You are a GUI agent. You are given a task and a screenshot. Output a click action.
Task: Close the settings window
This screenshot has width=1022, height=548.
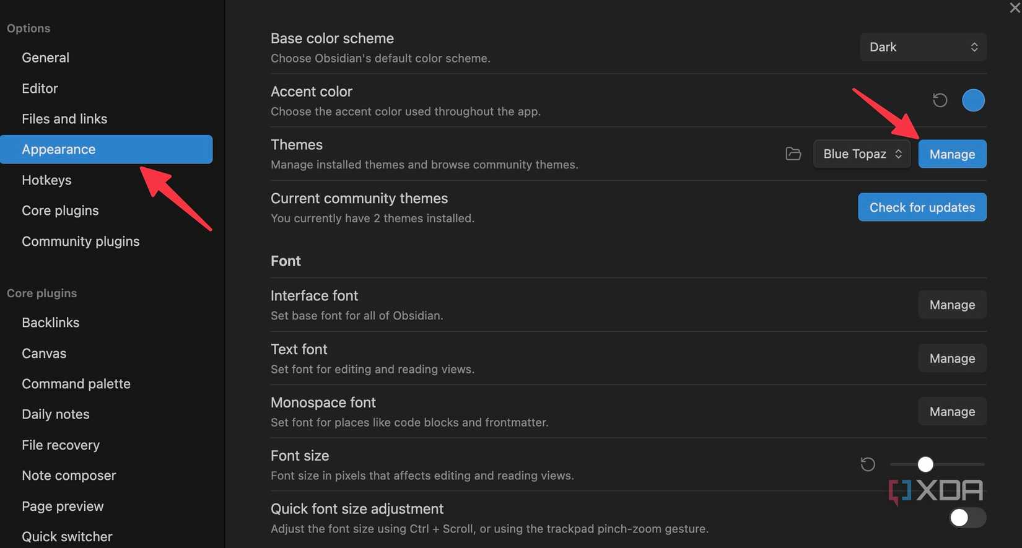pyautogui.click(x=1015, y=8)
